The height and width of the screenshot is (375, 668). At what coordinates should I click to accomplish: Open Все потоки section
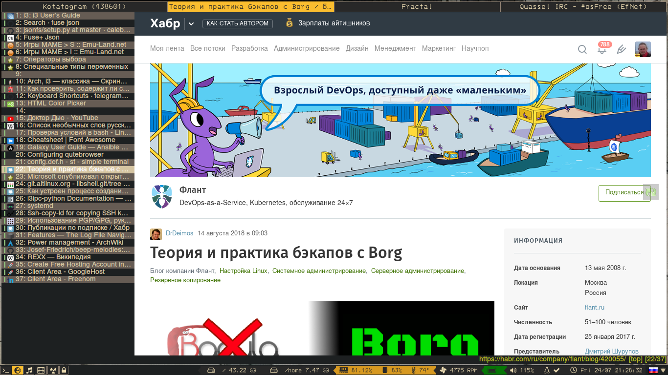pos(208,48)
